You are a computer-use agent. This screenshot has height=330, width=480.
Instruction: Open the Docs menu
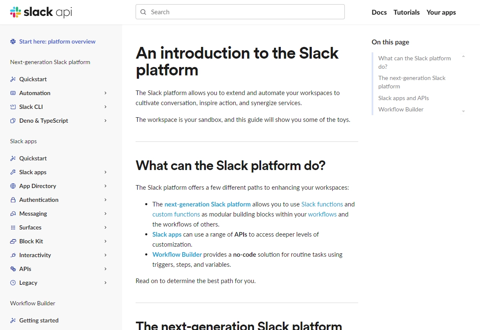(379, 12)
